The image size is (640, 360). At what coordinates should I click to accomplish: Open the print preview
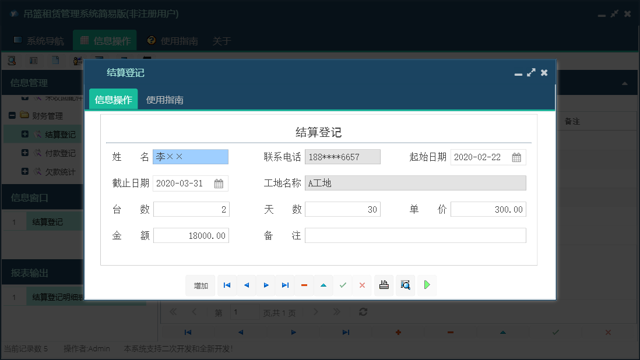pos(405,285)
